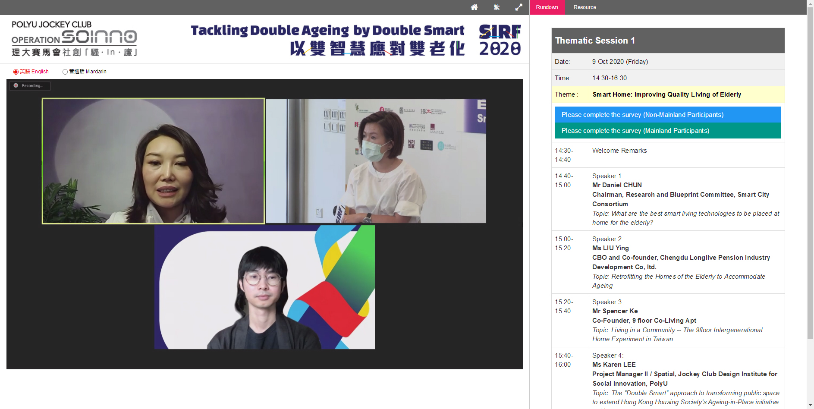
Task: Open the Resource tab
Action: coord(585,7)
